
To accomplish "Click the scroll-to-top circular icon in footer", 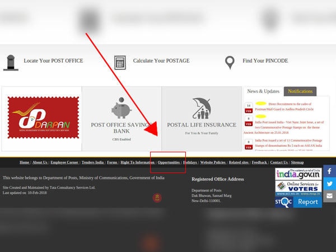I will 157,198.
